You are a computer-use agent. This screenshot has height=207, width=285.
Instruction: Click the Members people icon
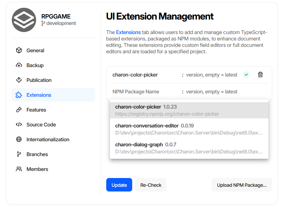(19, 169)
